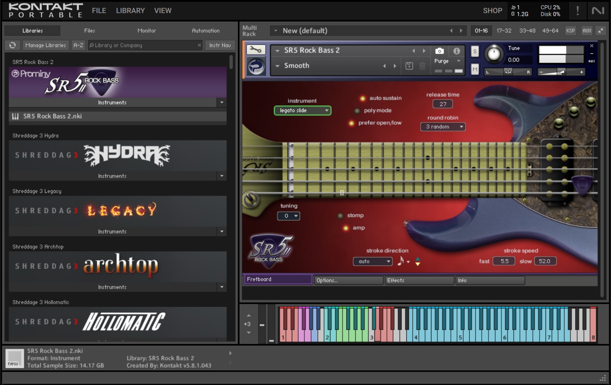Toggle A-Z library sorting

pos(79,45)
